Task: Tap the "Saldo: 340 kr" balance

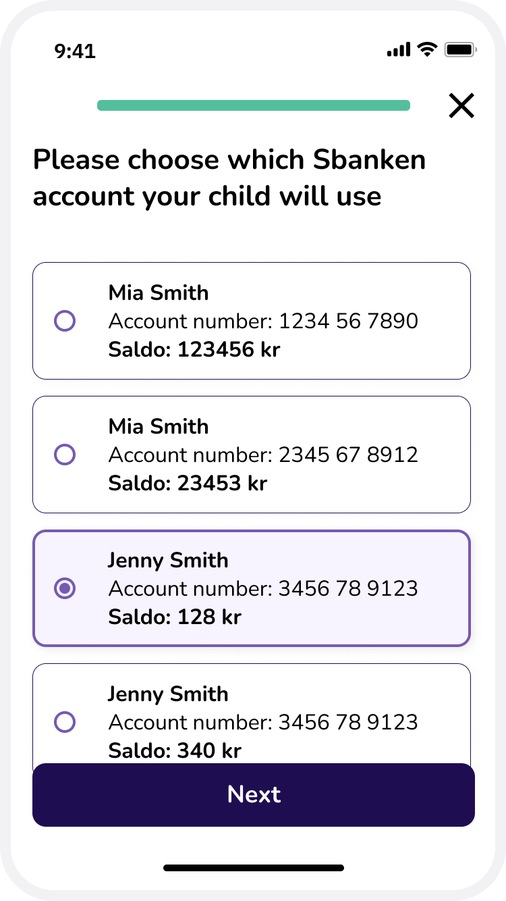Action: (175, 750)
